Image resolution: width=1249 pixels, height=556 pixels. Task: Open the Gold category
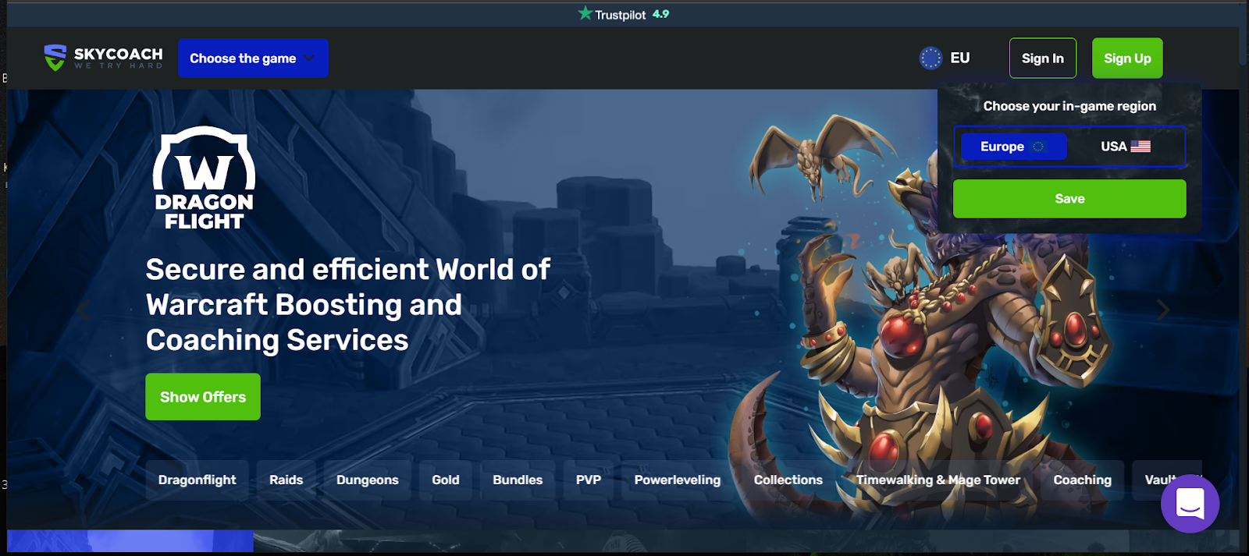pyautogui.click(x=446, y=480)
